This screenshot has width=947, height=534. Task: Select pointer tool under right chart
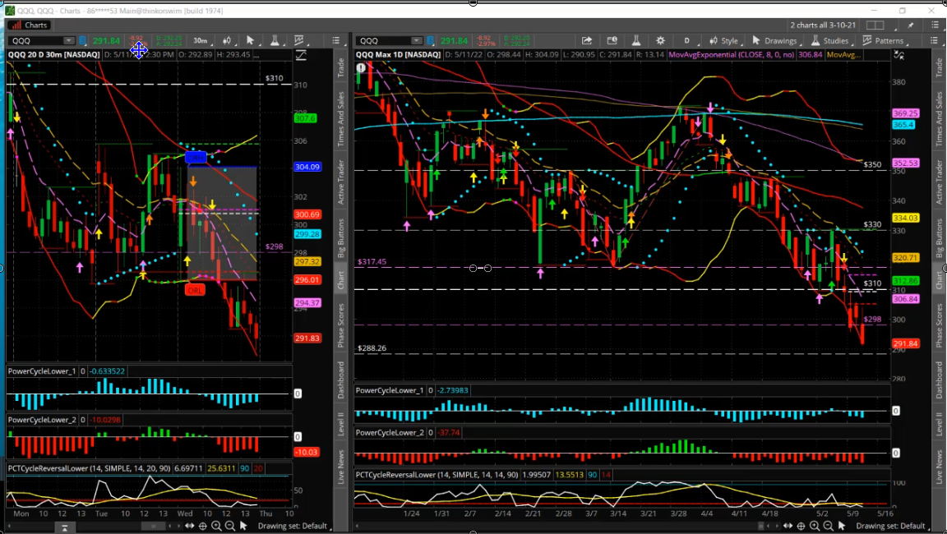click(x=842, y=526)
